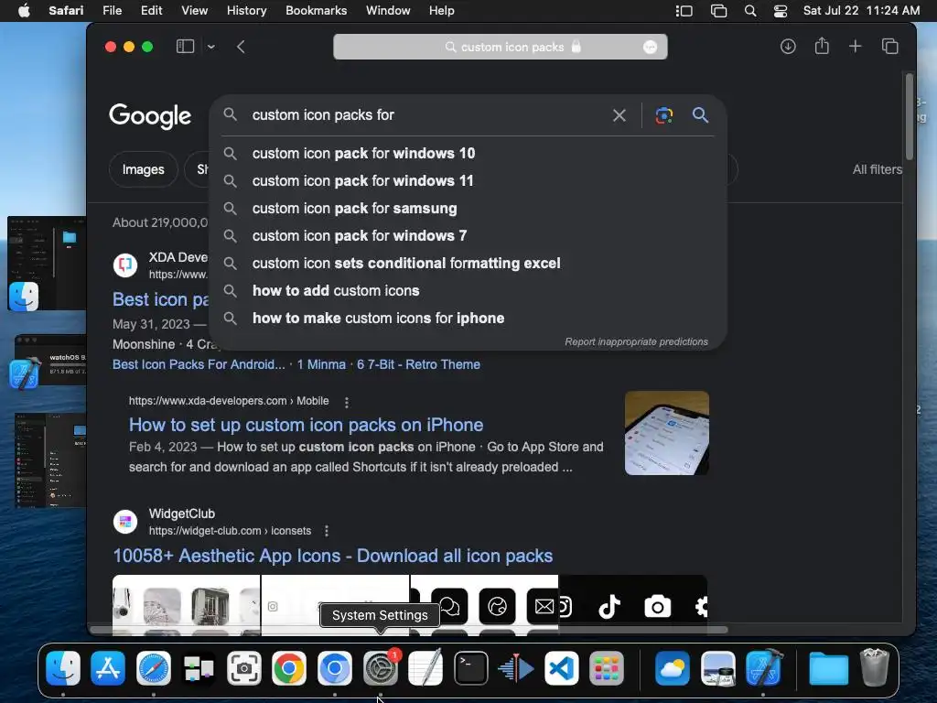Viewport: 937px width, 703px height.
Task: Pick suggestion how to add custom icons
Action: tap(468, 290)
